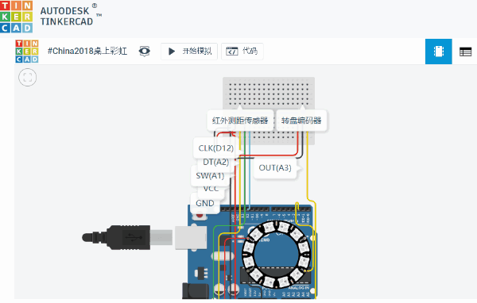Select the OUT(A3) note label
Viewport: 477px width, 303px height.
click(275, 168)
